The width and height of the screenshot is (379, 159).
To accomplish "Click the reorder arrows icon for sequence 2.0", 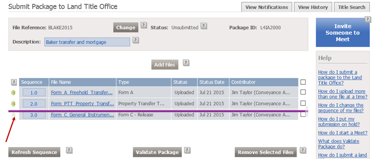I will [14, 104].
